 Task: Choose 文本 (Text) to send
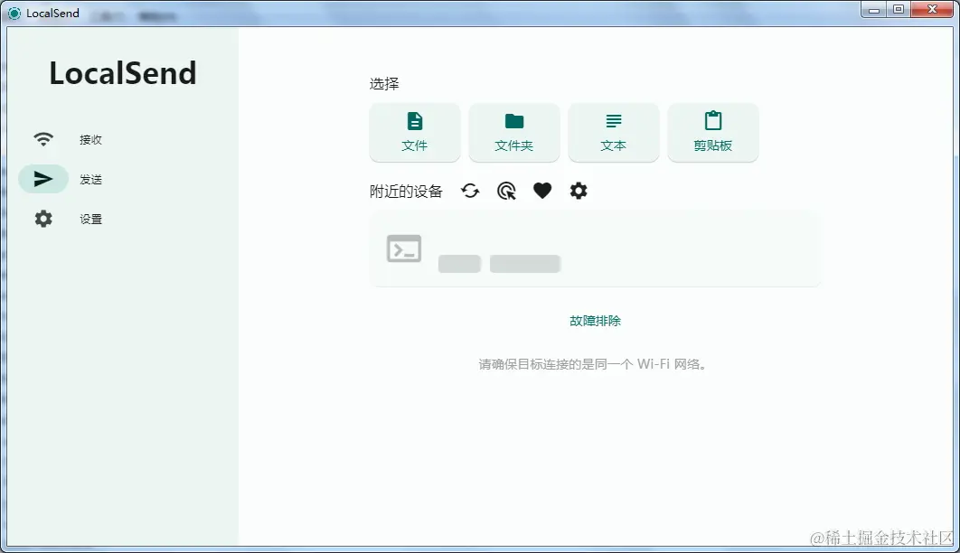614,133
